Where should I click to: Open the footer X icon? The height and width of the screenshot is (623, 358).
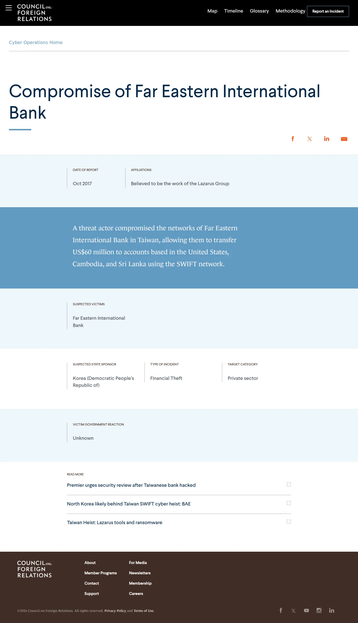(293, 611)
